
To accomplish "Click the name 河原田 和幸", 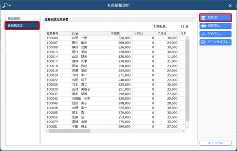I will (x=81, y=99).
